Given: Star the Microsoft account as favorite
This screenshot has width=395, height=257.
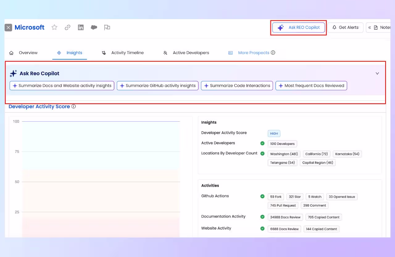Looking at the screenshot, I should tap(54, 27).
